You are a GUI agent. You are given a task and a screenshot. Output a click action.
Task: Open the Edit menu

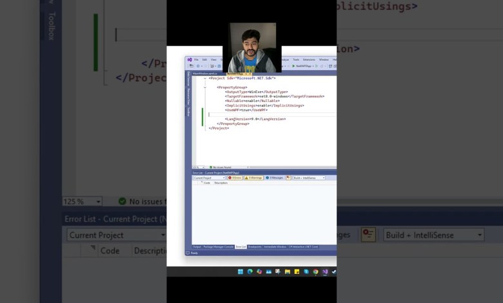point(204,60)
